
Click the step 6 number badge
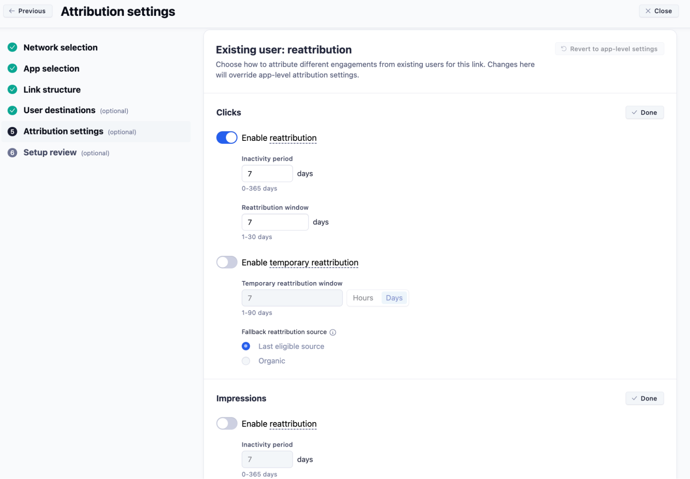[12, 153]
